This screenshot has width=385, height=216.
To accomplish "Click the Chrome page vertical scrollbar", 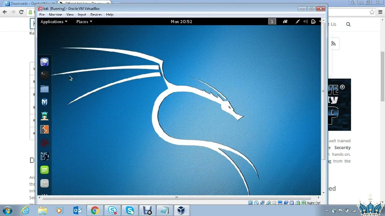I will [x=383, y=76].
